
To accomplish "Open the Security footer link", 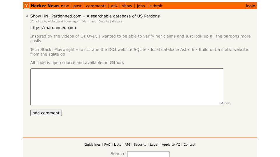I will tap(140, 144).
